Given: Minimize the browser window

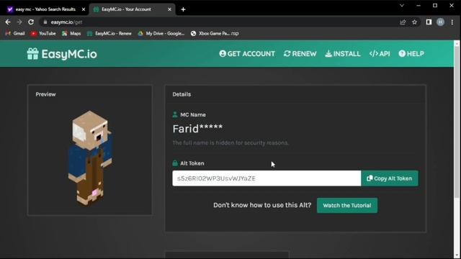Looking at the screenshot, I should tap(419, 6).
